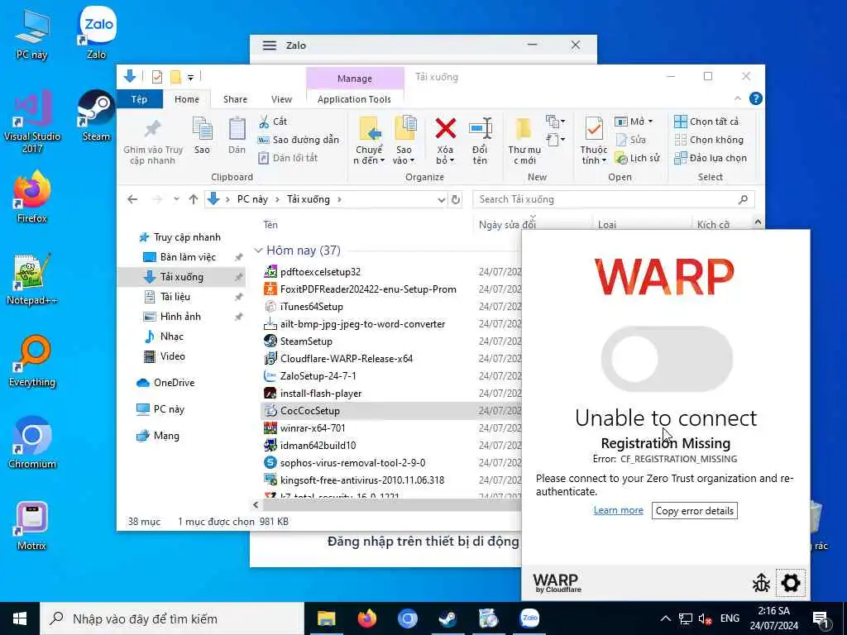Open the Mở dropdown in Open group
The image size is (847, 635).
[634, 122]
